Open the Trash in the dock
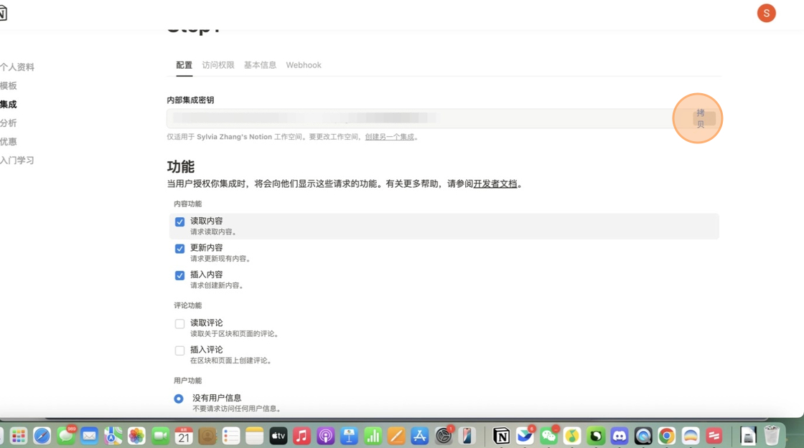804x448 pixels. pyautogui.click(x=771, y=437)
